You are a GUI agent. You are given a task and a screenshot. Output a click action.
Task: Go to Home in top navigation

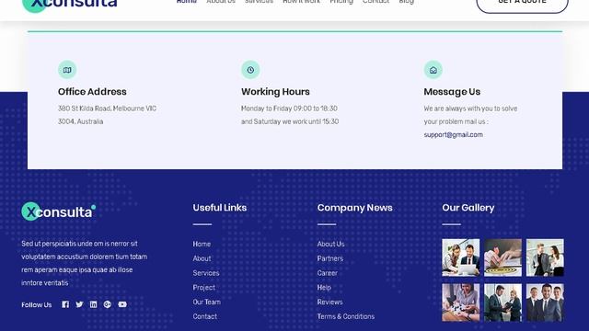pyautogui.click(x=187, y=2)
